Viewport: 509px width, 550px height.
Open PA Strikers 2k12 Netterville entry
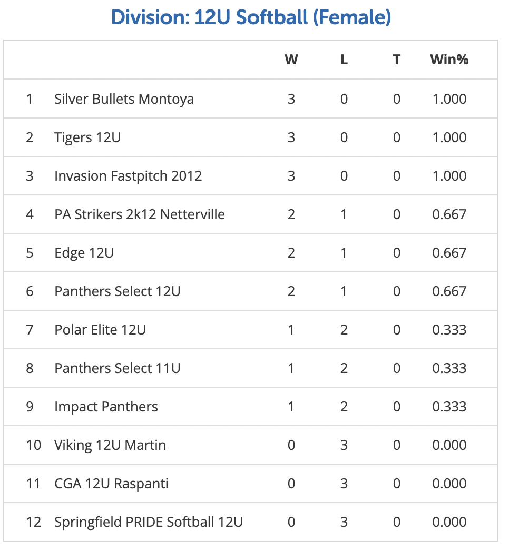tap(140, 214)
